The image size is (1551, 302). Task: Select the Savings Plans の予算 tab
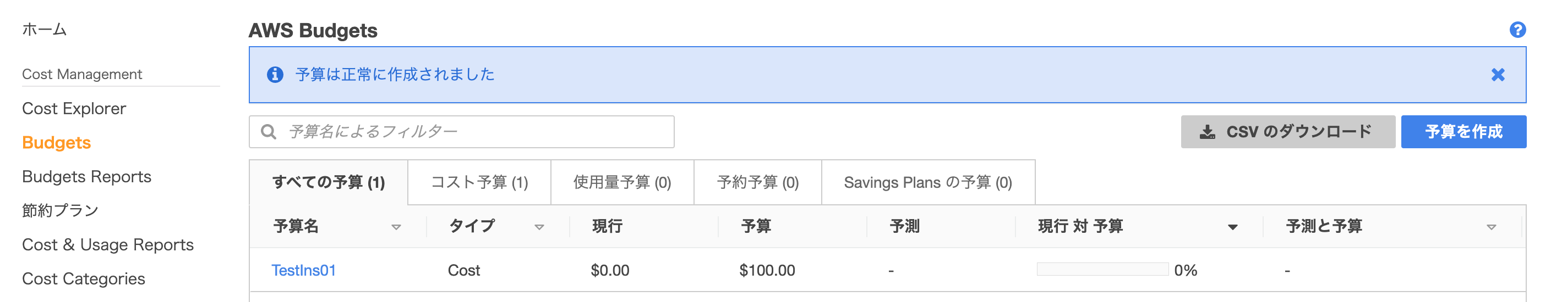click(x=929, y=182)
